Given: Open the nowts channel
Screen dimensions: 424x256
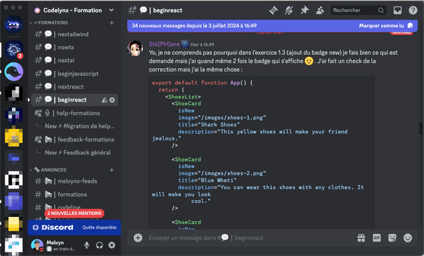Looking at the screenshot, I should [75, 47].
